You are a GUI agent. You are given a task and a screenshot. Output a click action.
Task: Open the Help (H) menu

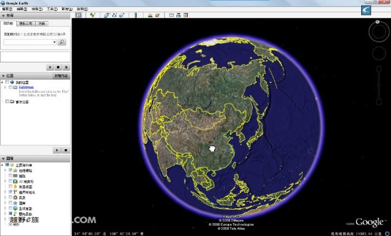click(x=83, y=9)
